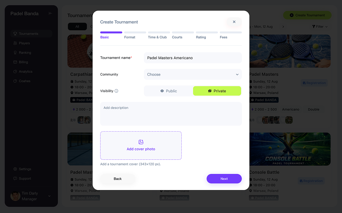Click the add cover photo image icon
The image size is (342, 213).
[141, 142]
